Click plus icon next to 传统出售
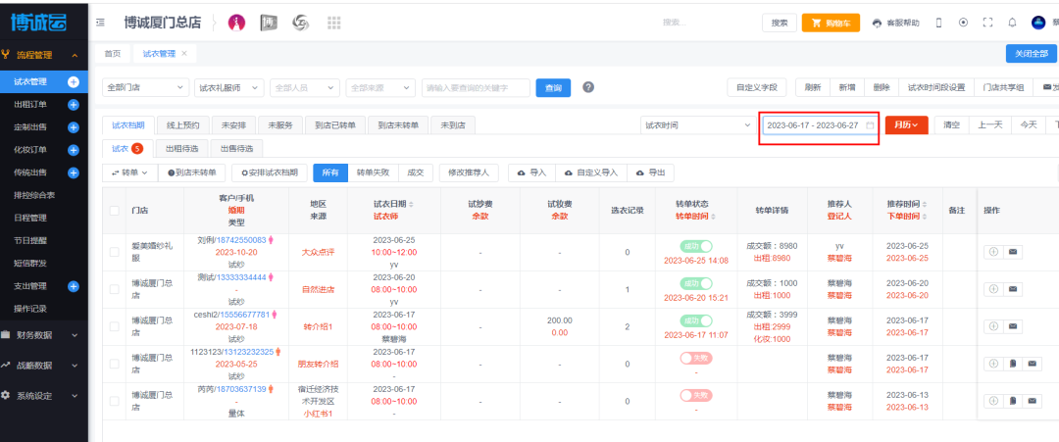Image resolution: width=1059 pixels, height=442 pixels. click(x=74, y=172)
